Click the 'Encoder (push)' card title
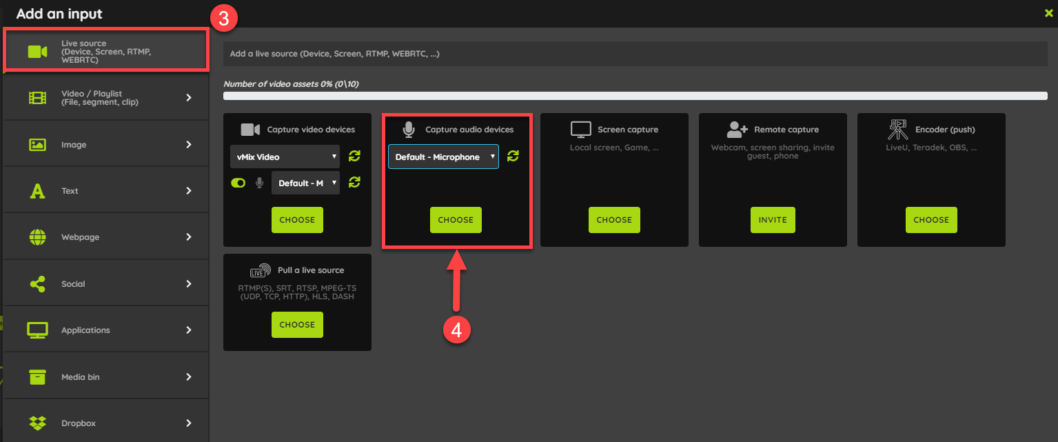 944,130
